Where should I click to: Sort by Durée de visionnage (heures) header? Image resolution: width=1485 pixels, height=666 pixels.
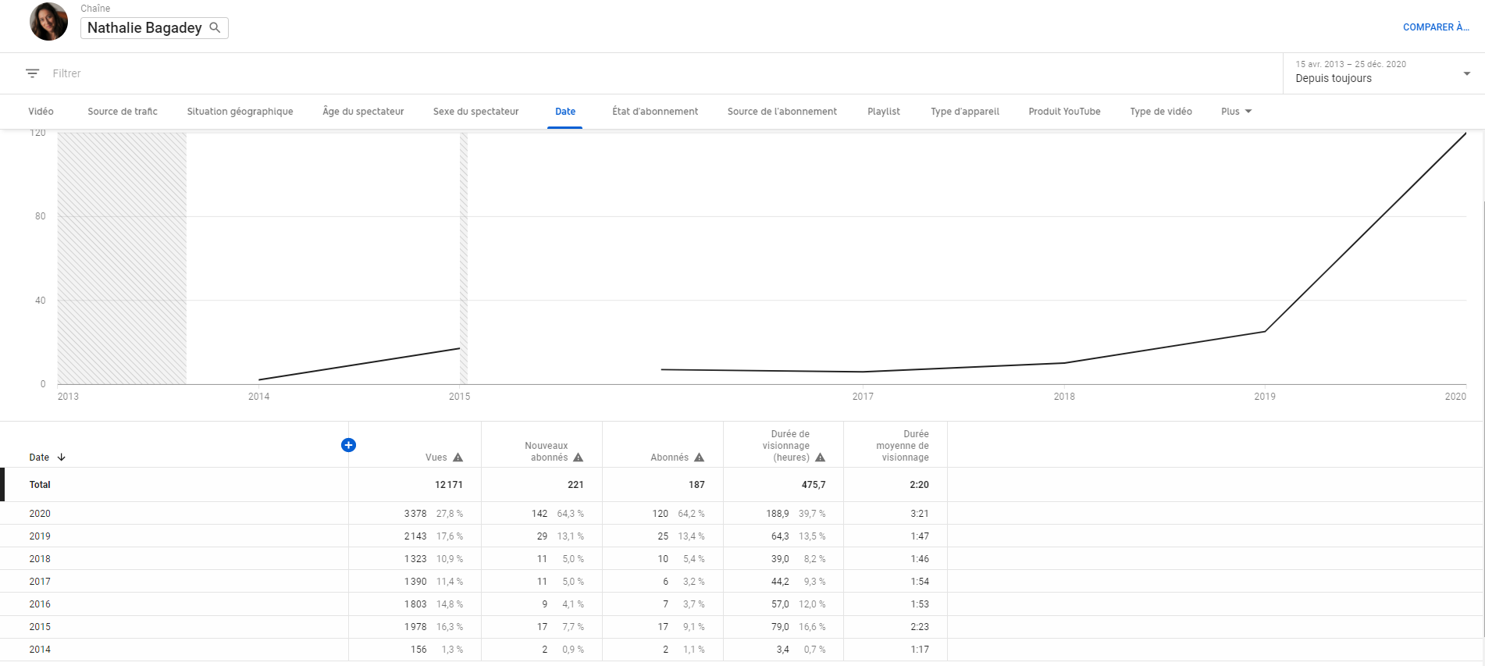(x=786, y=446)
